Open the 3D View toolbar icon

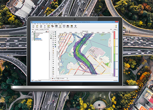pyautogui.click(x=75, y=26)
